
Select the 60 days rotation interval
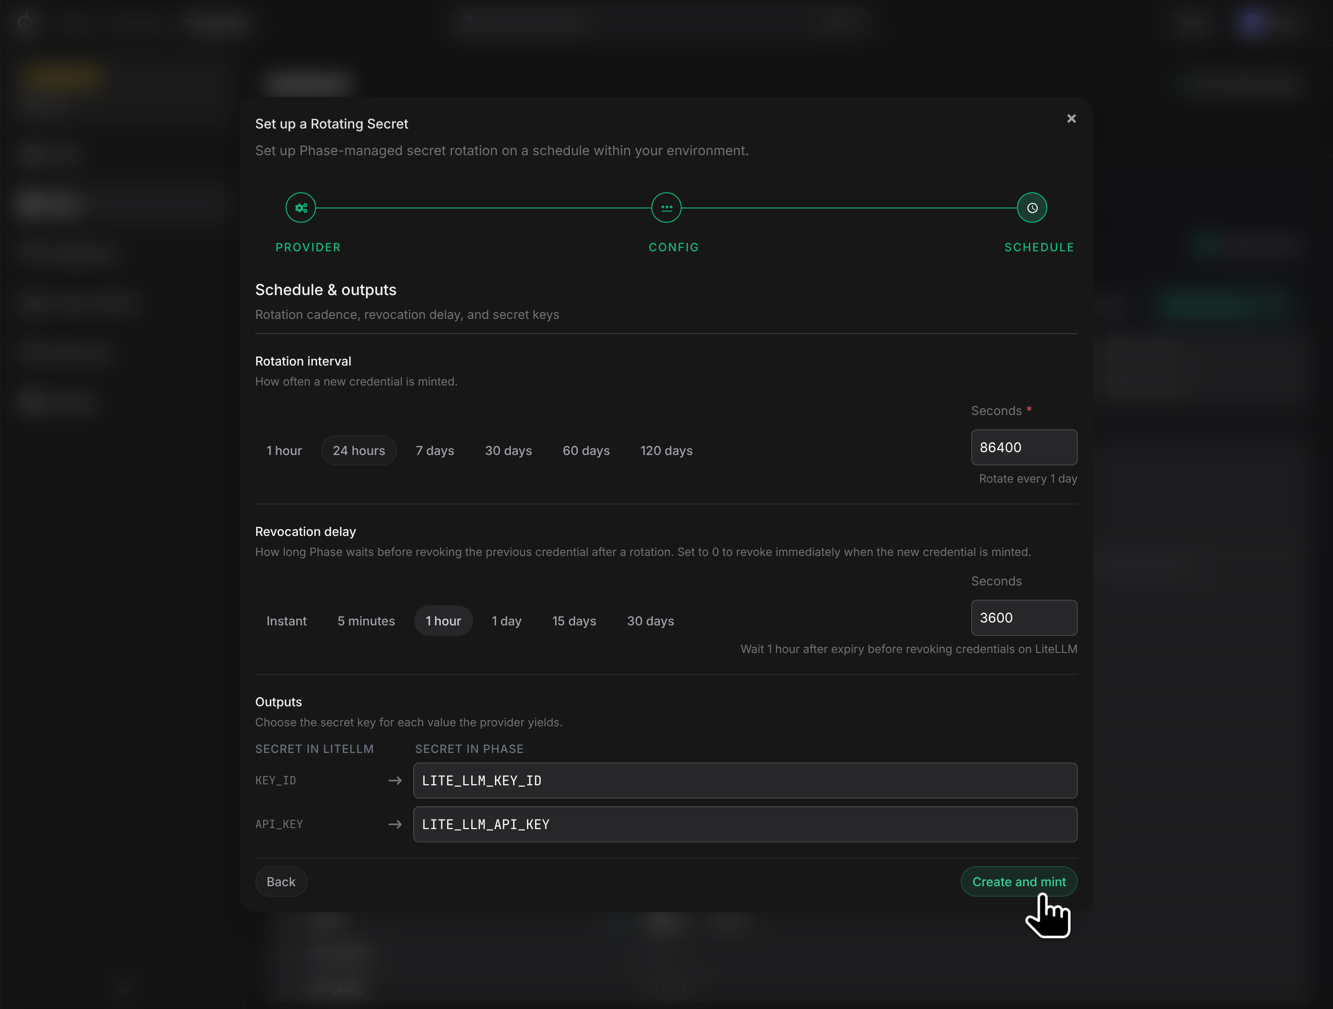pyautogui.click(x=587, y=451)
